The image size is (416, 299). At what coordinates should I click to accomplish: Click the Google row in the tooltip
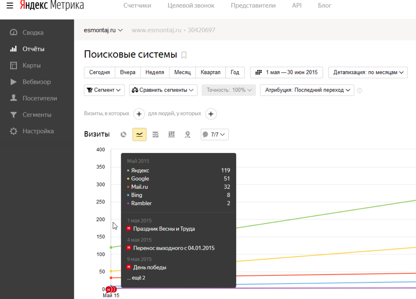(x=179, y=178)
